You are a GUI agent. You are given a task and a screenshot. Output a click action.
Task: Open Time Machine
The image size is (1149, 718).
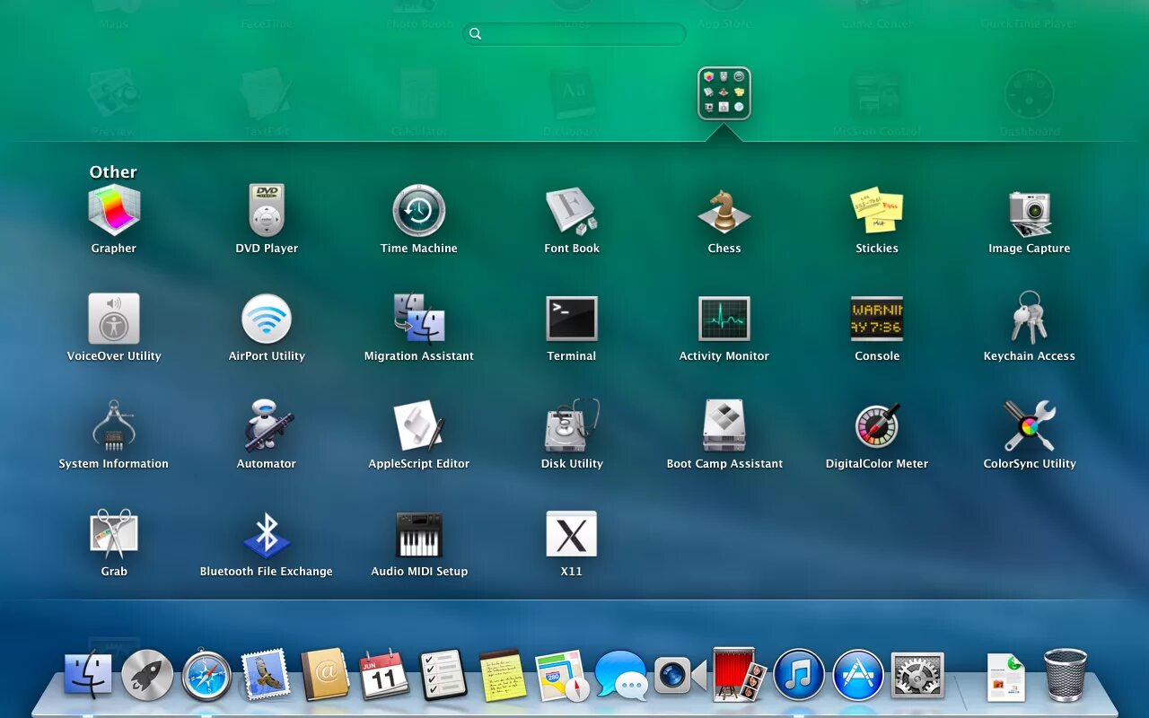pos(419,211)
